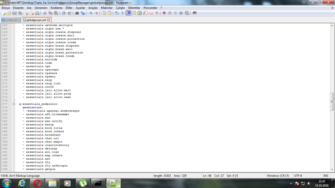
Task: Run macro multiple times icon
Action: [x=181, y=13]
